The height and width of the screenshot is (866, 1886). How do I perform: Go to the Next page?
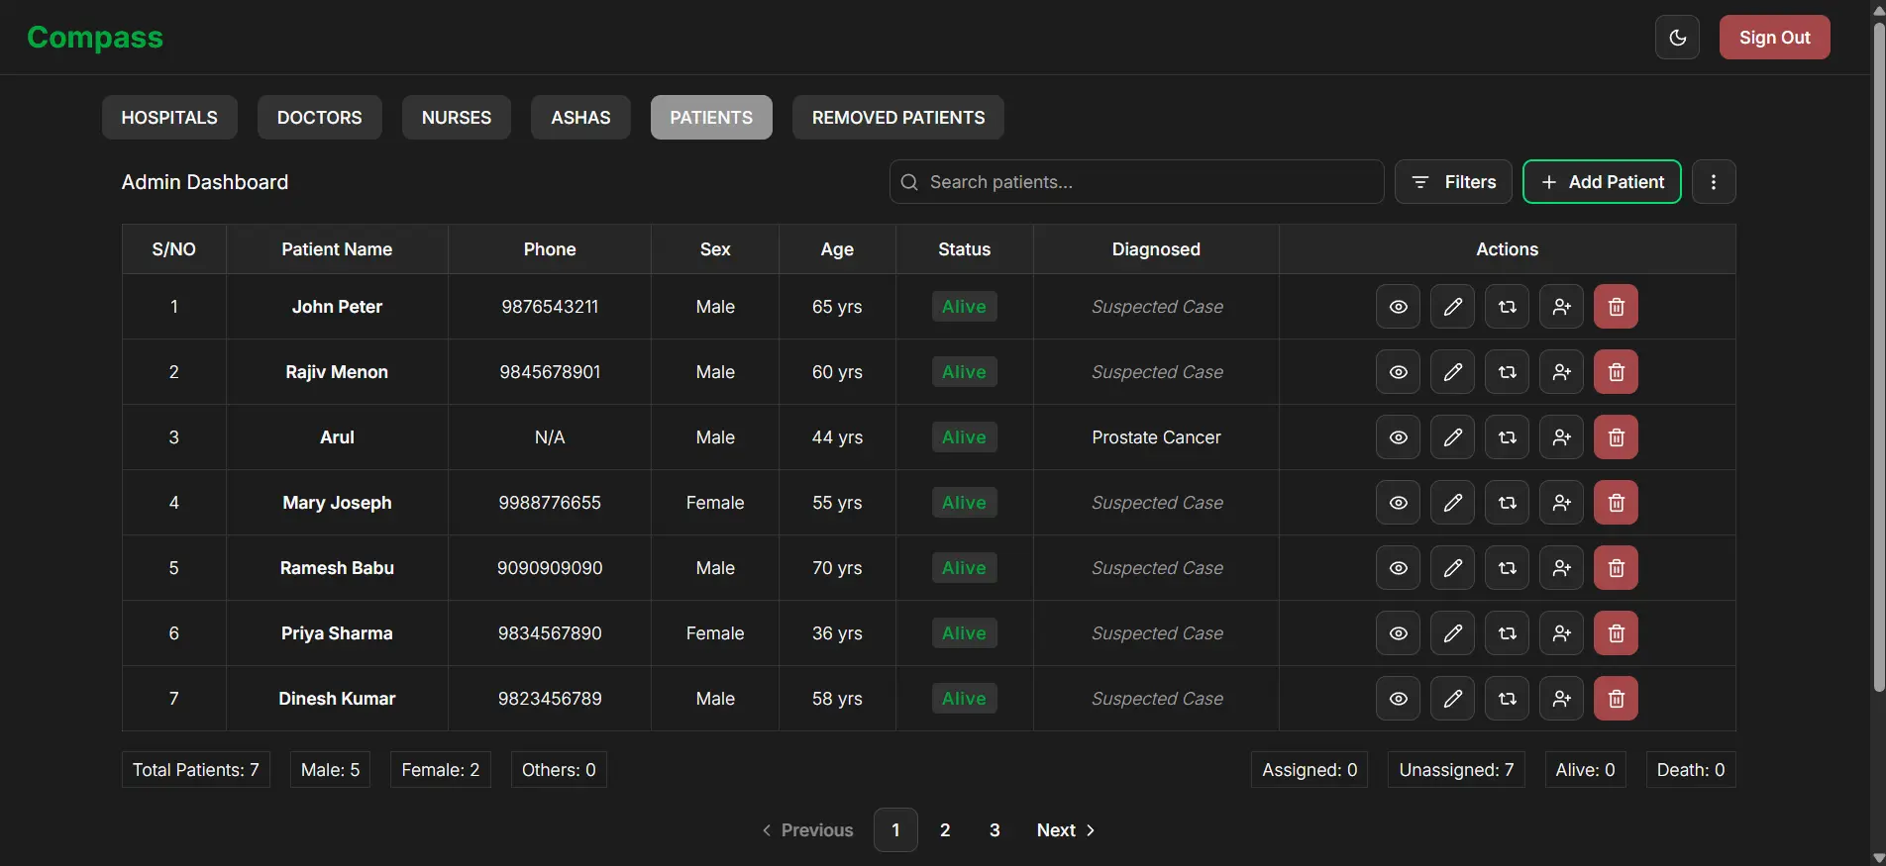pos(1066,830)
